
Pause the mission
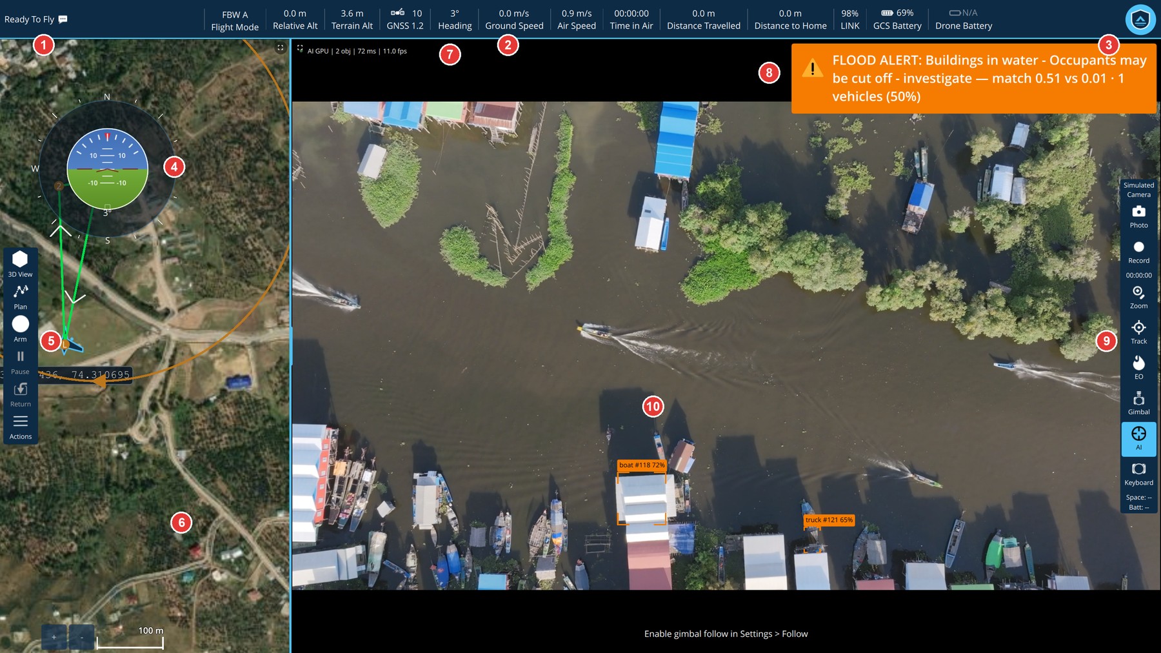(20, 362)
